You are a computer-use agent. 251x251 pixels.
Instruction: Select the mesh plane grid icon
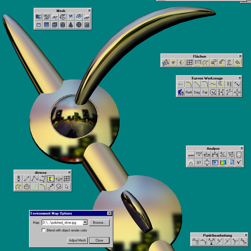pyautogui.click(x=46, y=25)
